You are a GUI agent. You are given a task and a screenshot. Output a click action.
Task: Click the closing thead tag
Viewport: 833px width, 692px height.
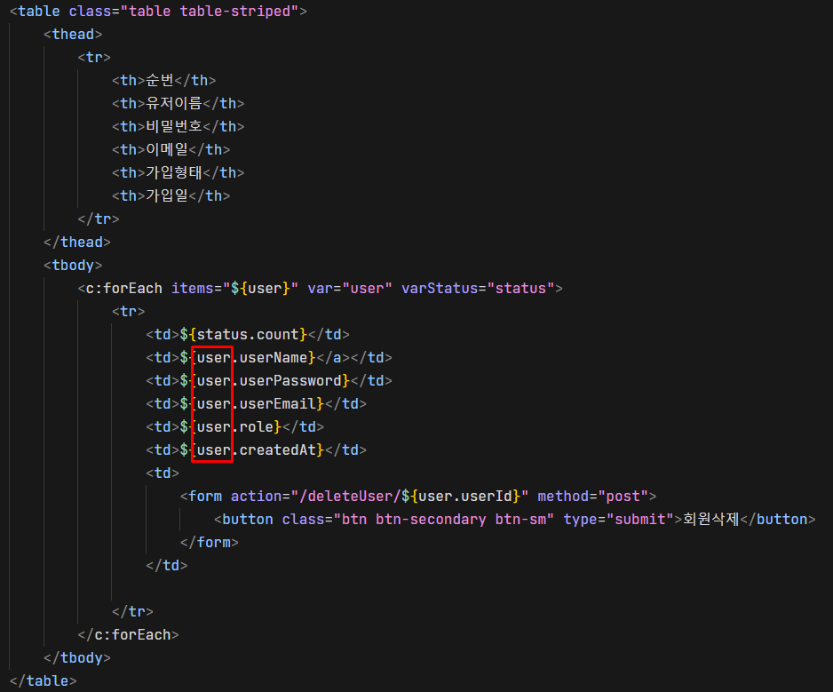pyautogui.click(x=77, y=243)
